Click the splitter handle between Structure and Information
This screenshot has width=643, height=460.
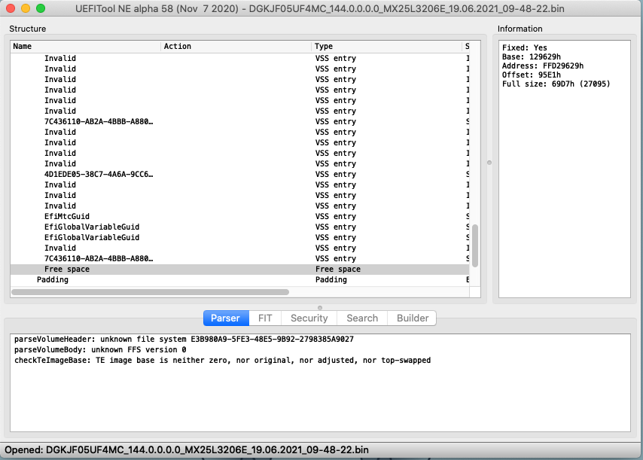(489, 163)
